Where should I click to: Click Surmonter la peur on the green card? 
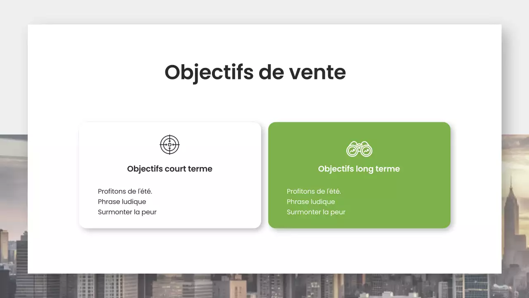[316, 211]
